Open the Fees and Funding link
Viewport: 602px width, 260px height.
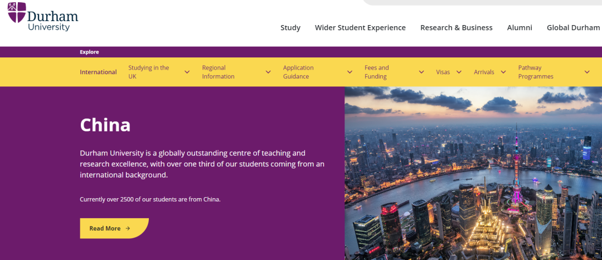pyautogui.click(x=377, y=72)
